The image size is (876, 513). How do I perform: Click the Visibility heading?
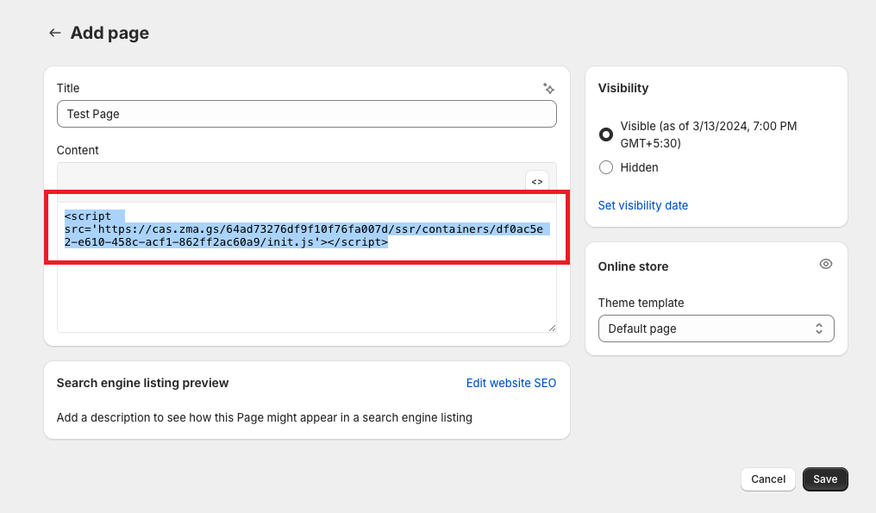coord(623,88)
